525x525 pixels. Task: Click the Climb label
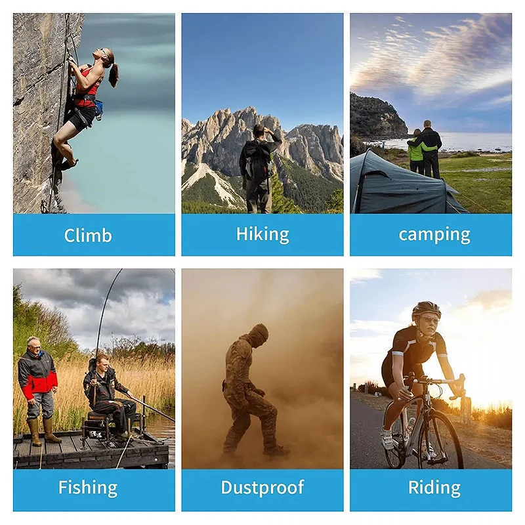point(88,236)
